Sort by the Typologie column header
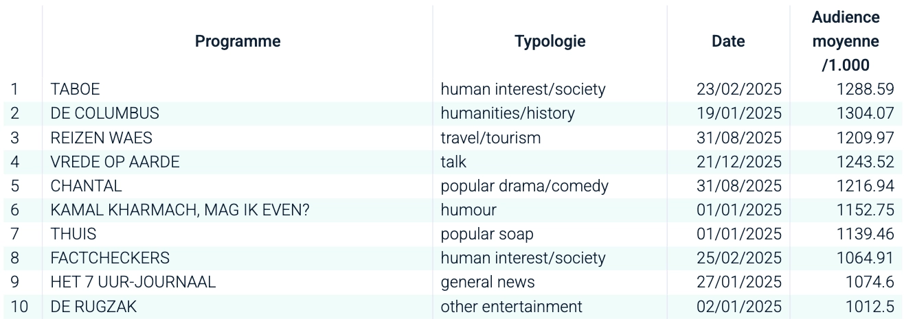 [550, 41]
